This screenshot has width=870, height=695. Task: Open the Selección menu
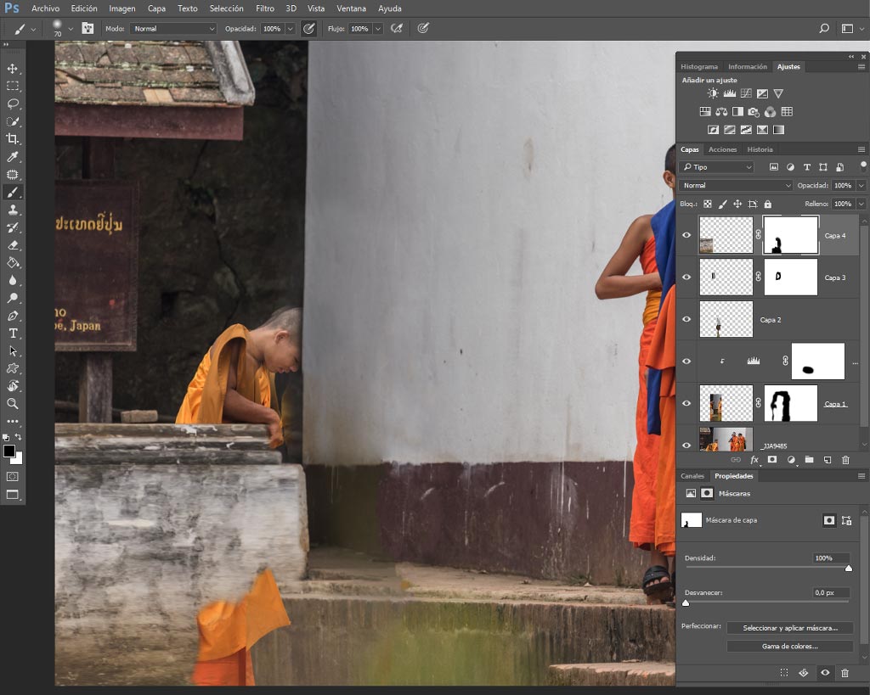pyautogui.click(x=226, y=8)
